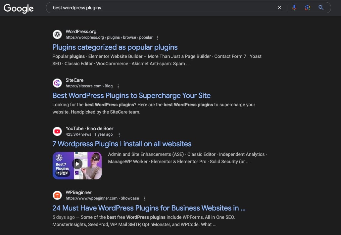Open "24 Must Have WordPress Plugins" result
Viewport: 341px width, 235px height.
coord(149,208)
